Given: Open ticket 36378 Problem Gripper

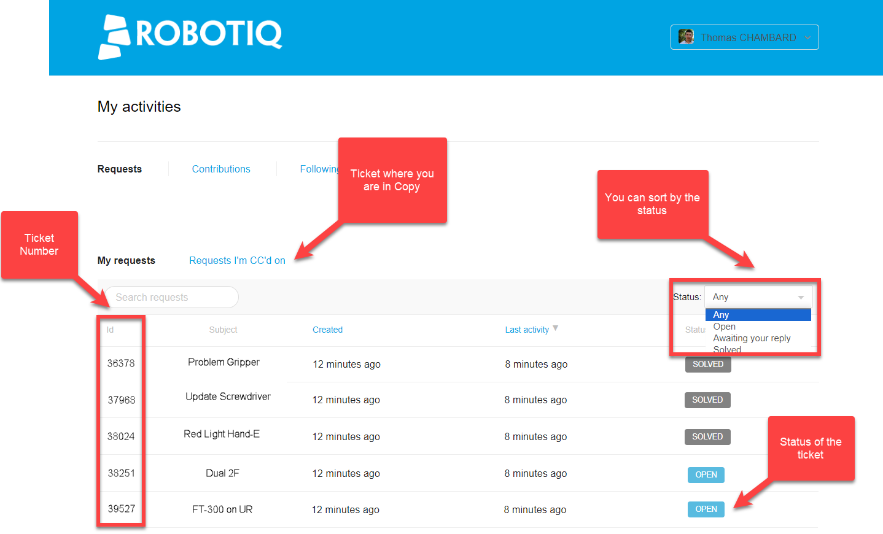Looking at the screenshot, I should click(x=223, y=363).
